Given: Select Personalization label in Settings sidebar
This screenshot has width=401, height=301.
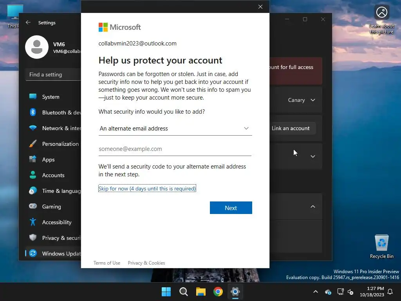Looking at the screenshot, I should click(x=60, y=144).
